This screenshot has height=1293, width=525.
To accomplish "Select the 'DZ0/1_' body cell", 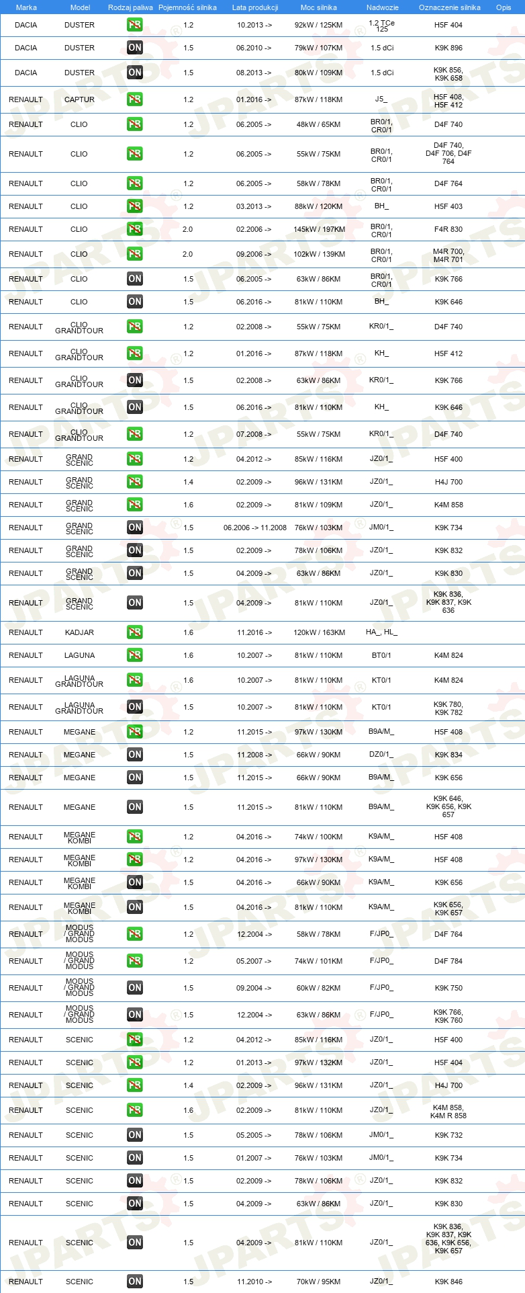I will click(x=381, y=755).
